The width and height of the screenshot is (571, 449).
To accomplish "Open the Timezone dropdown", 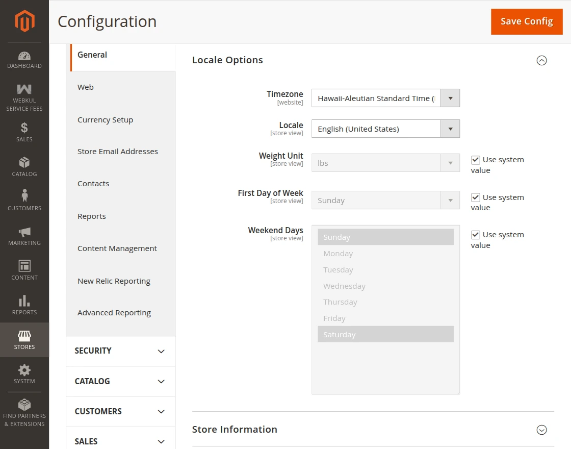I will [x=385, y=98].
